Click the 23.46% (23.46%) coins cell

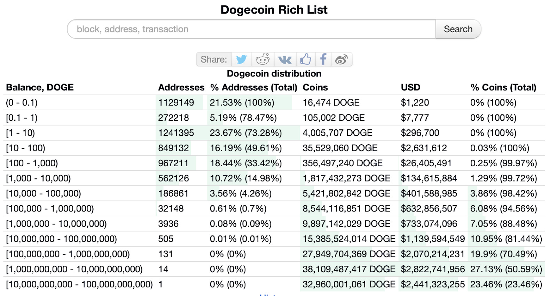(506, 285)
